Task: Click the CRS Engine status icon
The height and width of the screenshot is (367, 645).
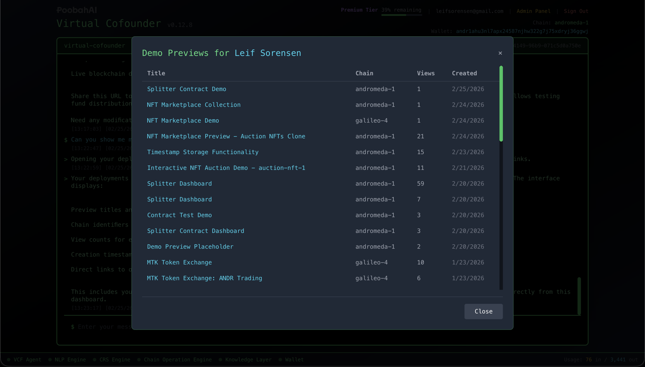Action: [95, 359]
